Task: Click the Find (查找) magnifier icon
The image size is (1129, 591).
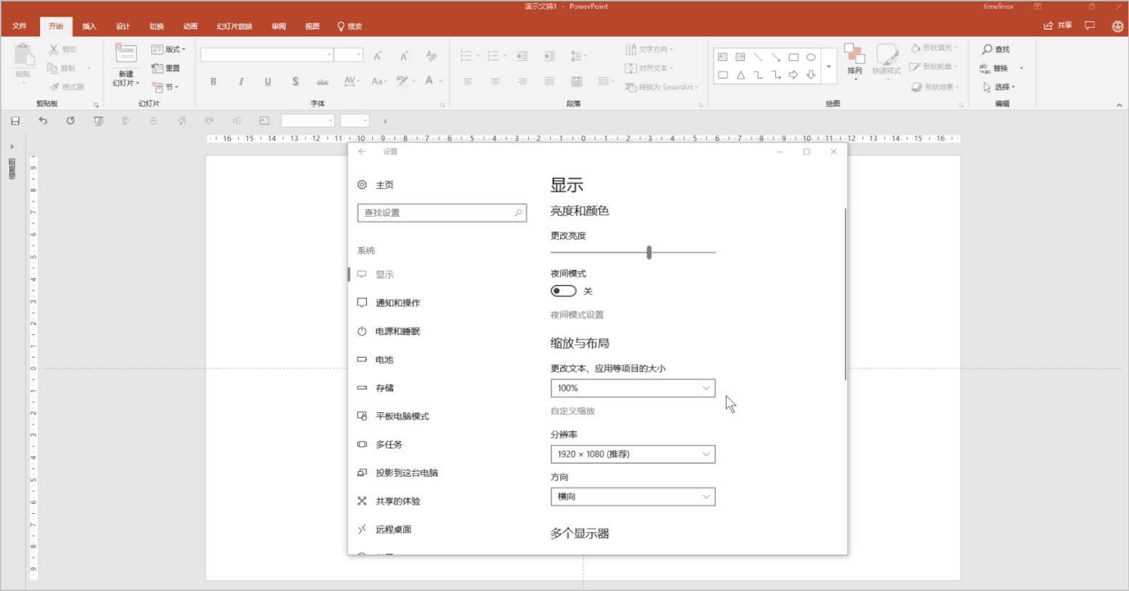Action: click(x=987, y=49)
